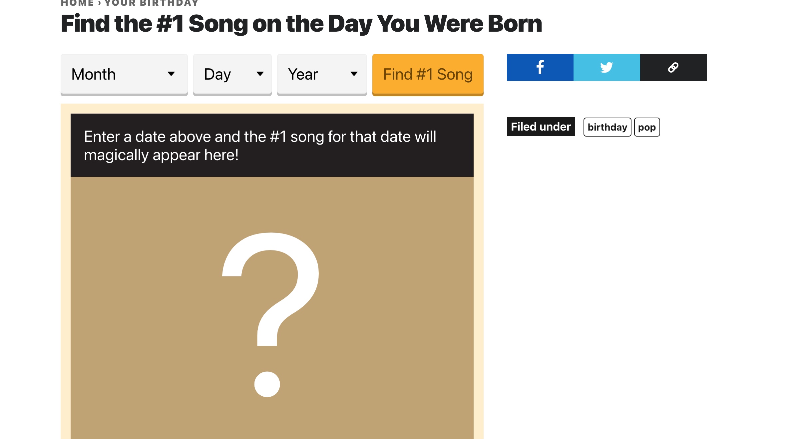Open the YOUR BIRTHDAY breadcrumb item

click(152, 3)
